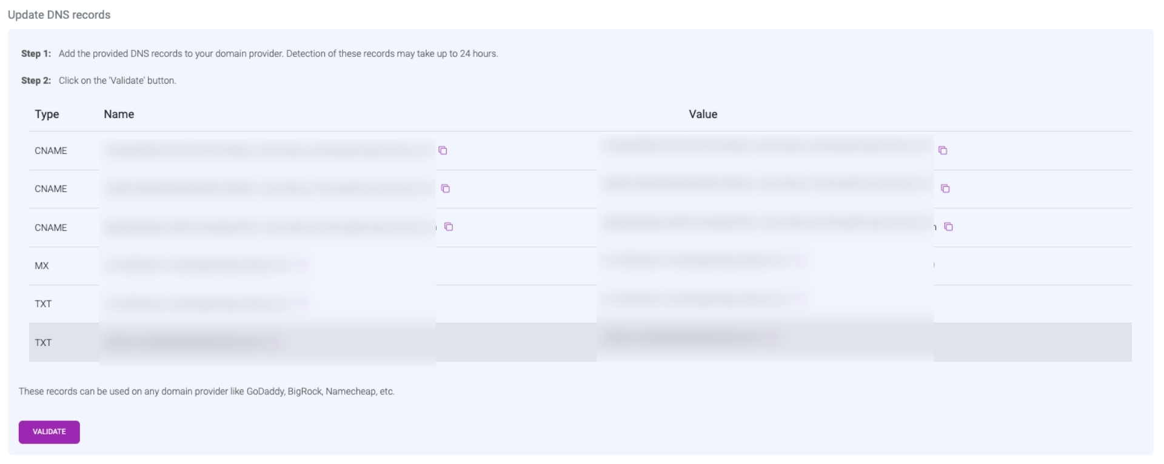This screenshot has width=1164, height=464.
Task: Select the MX record type cell
Action: (x=42, y=266)
